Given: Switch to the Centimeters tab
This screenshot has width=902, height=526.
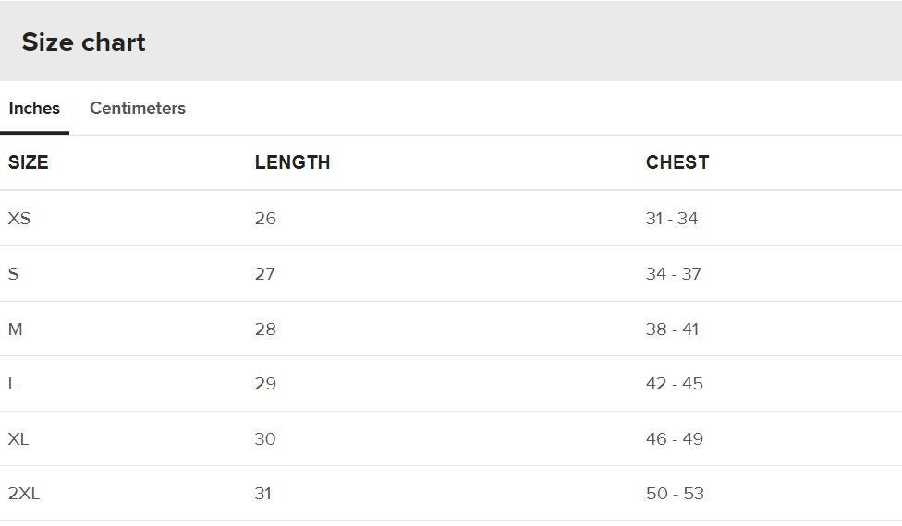Looking at the screenshot, I should pos(137,108).
